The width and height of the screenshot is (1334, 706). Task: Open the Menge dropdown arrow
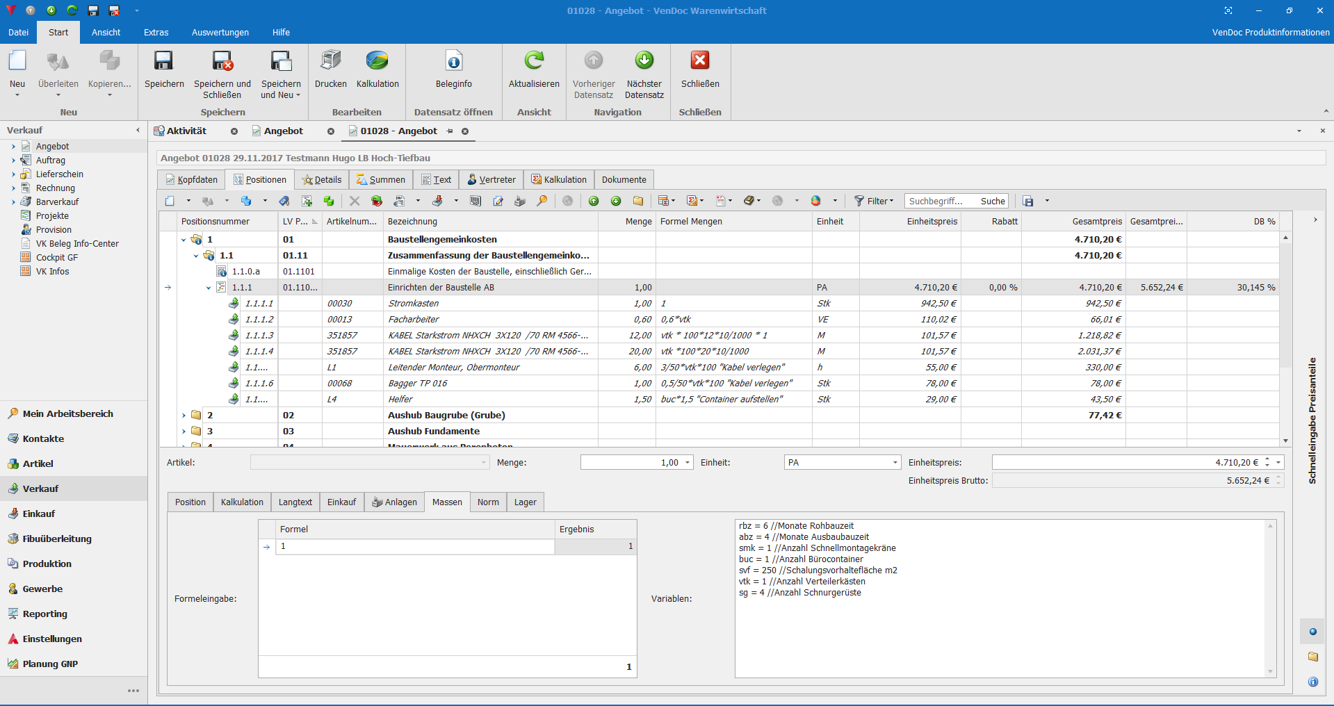click(688, 463)
